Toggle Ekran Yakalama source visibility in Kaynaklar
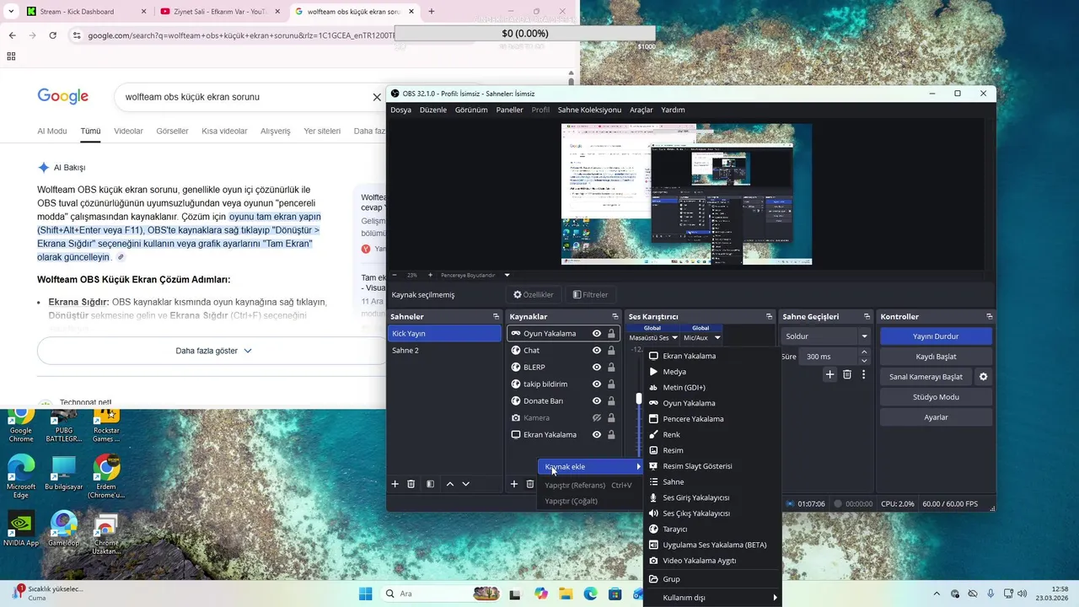This screenshot has height=607, width=1079. pos(597,435)
